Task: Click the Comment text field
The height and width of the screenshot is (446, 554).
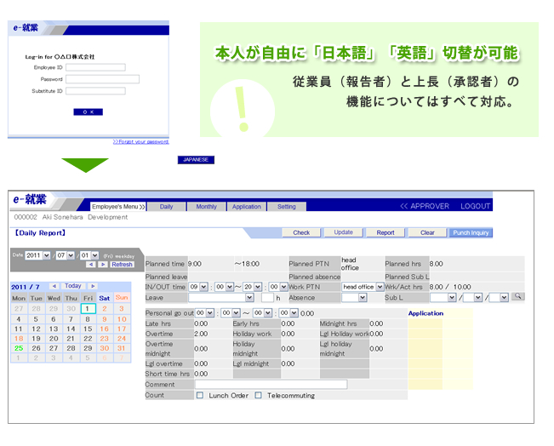Action: tap(271, 385)
